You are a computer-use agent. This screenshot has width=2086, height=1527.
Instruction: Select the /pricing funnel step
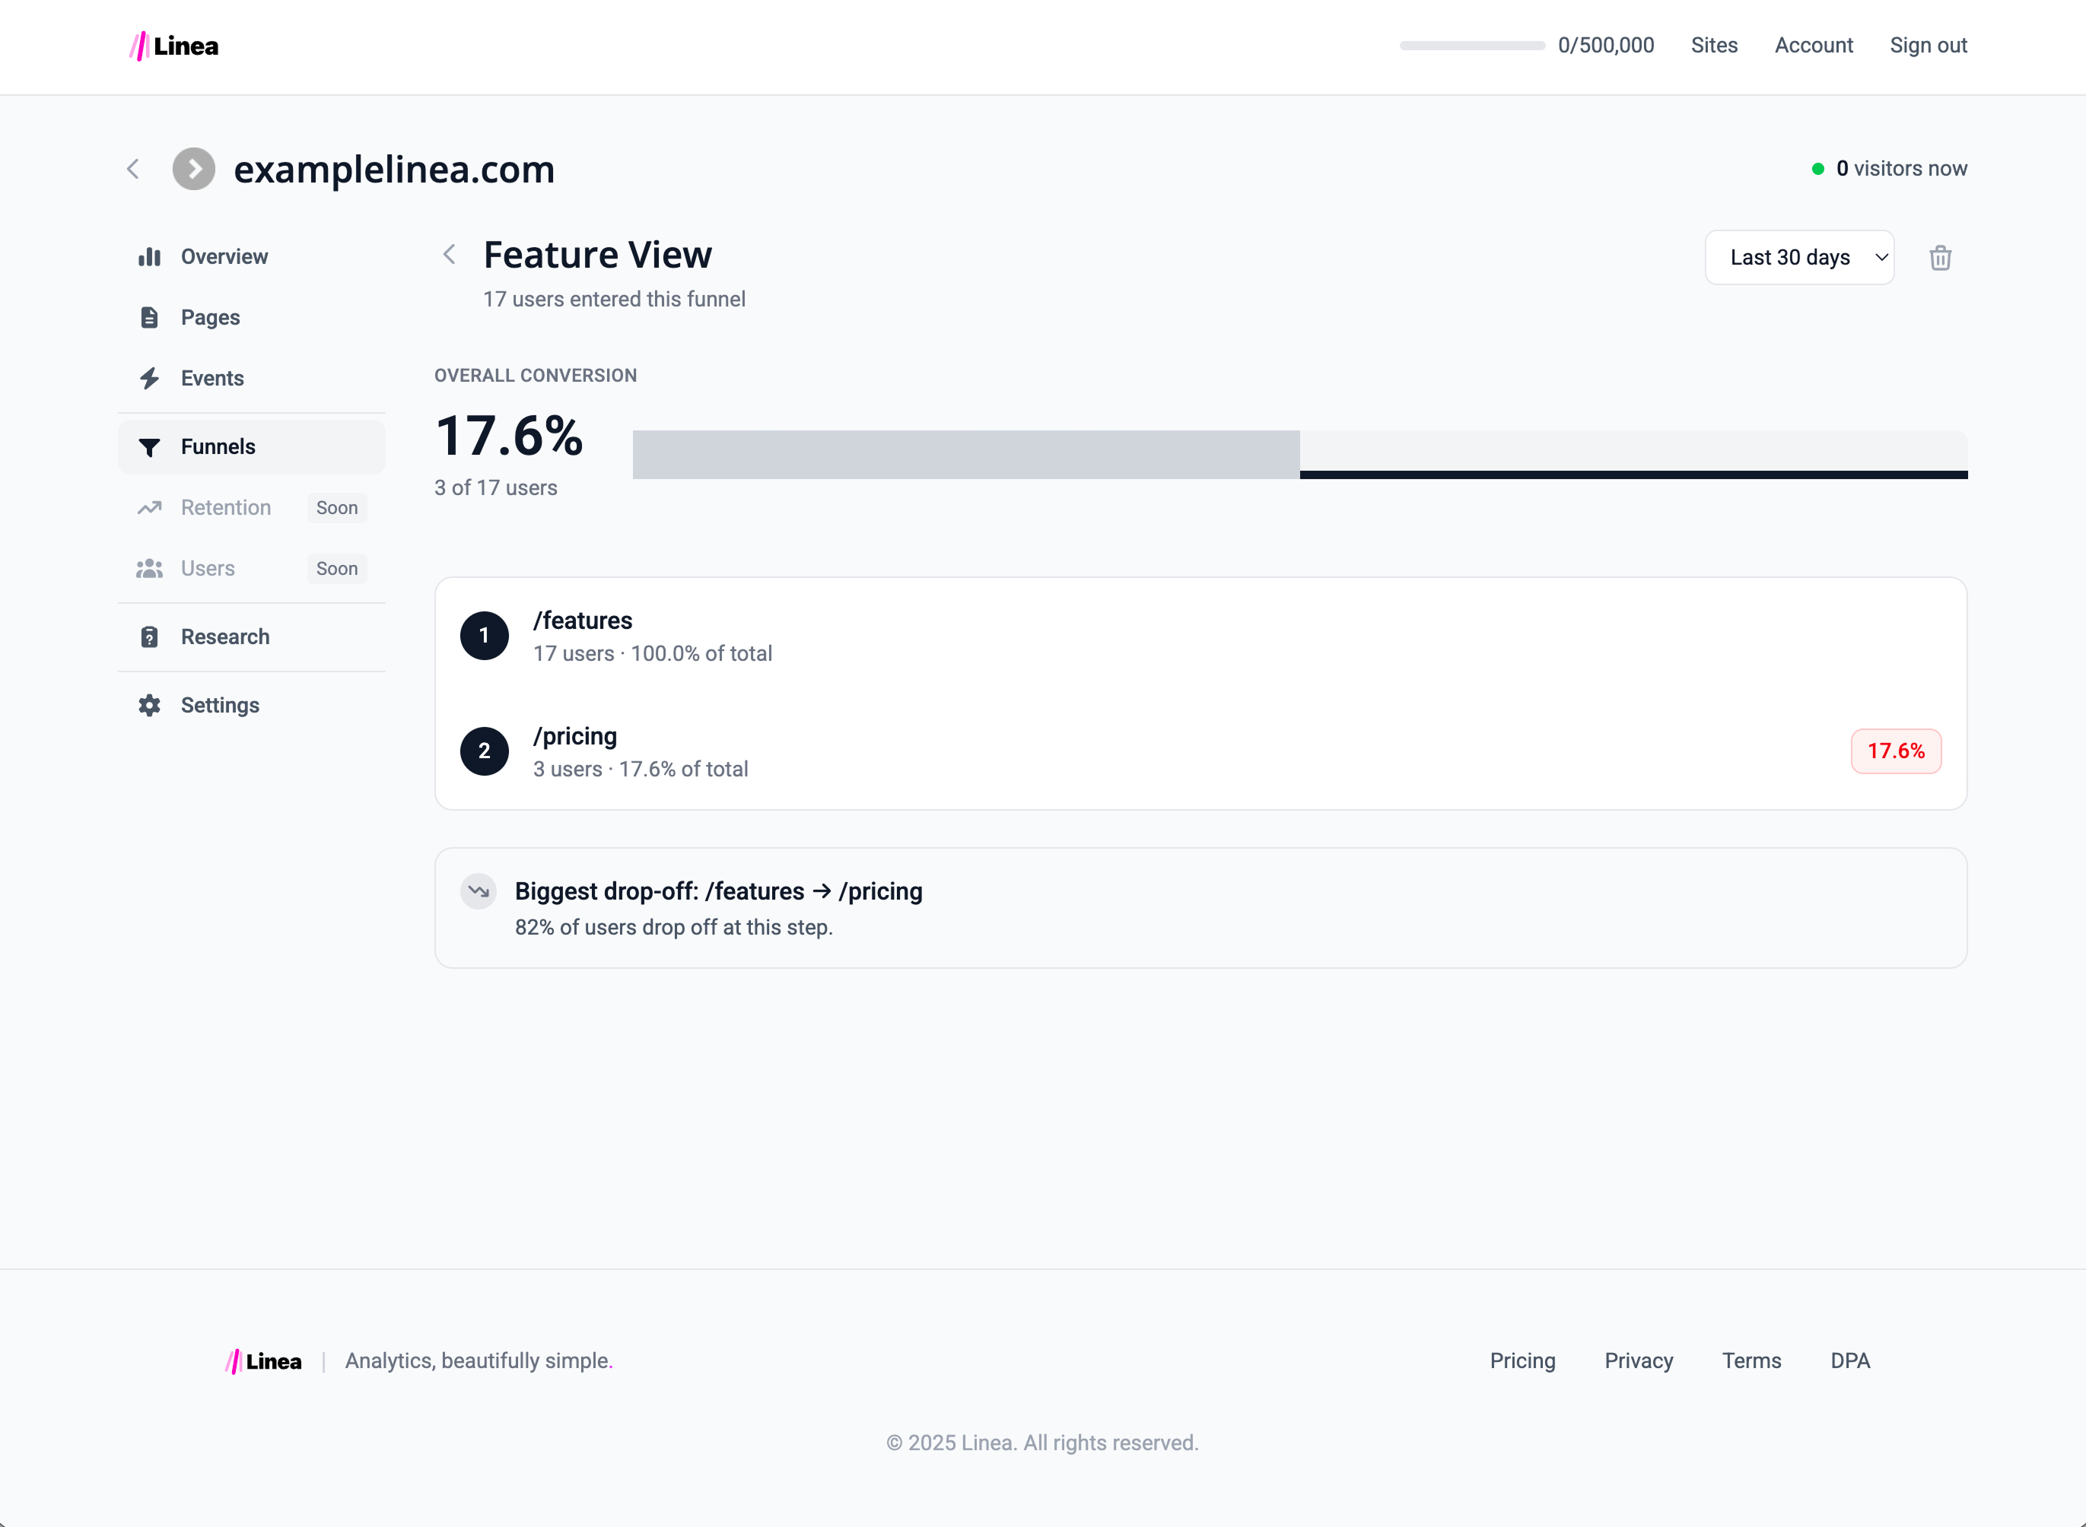pyautogui.click(x=575, y=736)
